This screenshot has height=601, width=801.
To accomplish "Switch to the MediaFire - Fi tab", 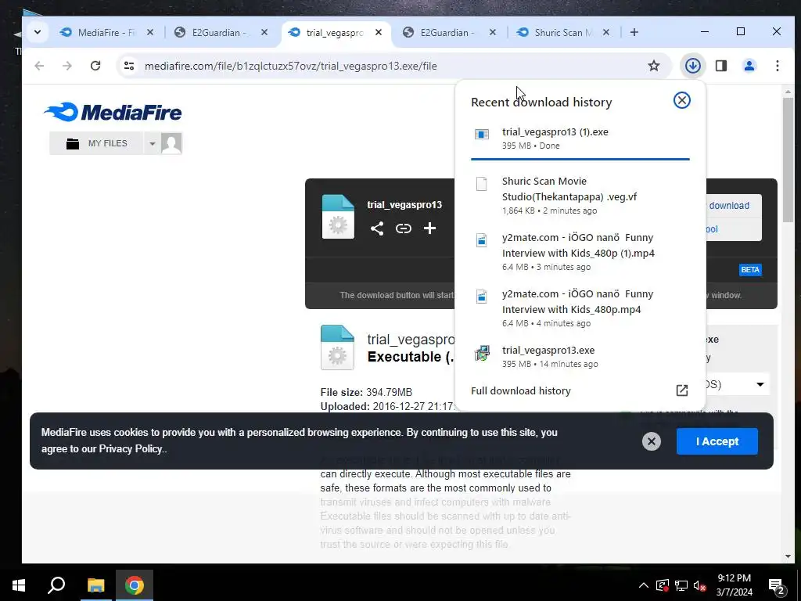I will [x=106, y=32].
